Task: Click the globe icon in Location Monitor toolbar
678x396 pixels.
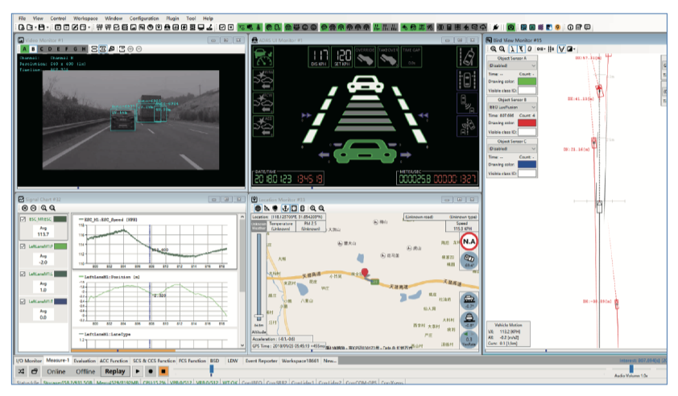Action: (x=258, y=208)
